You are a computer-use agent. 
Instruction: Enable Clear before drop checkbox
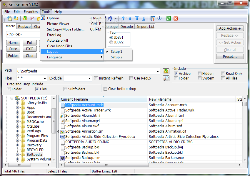(x=105, y=89)
